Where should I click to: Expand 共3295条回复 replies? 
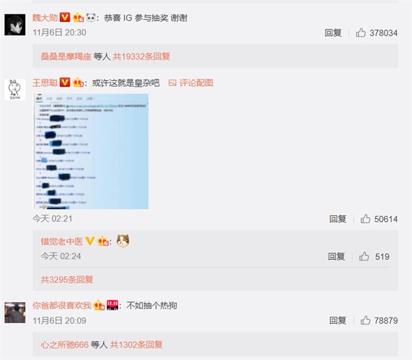(x=67, y=280)
